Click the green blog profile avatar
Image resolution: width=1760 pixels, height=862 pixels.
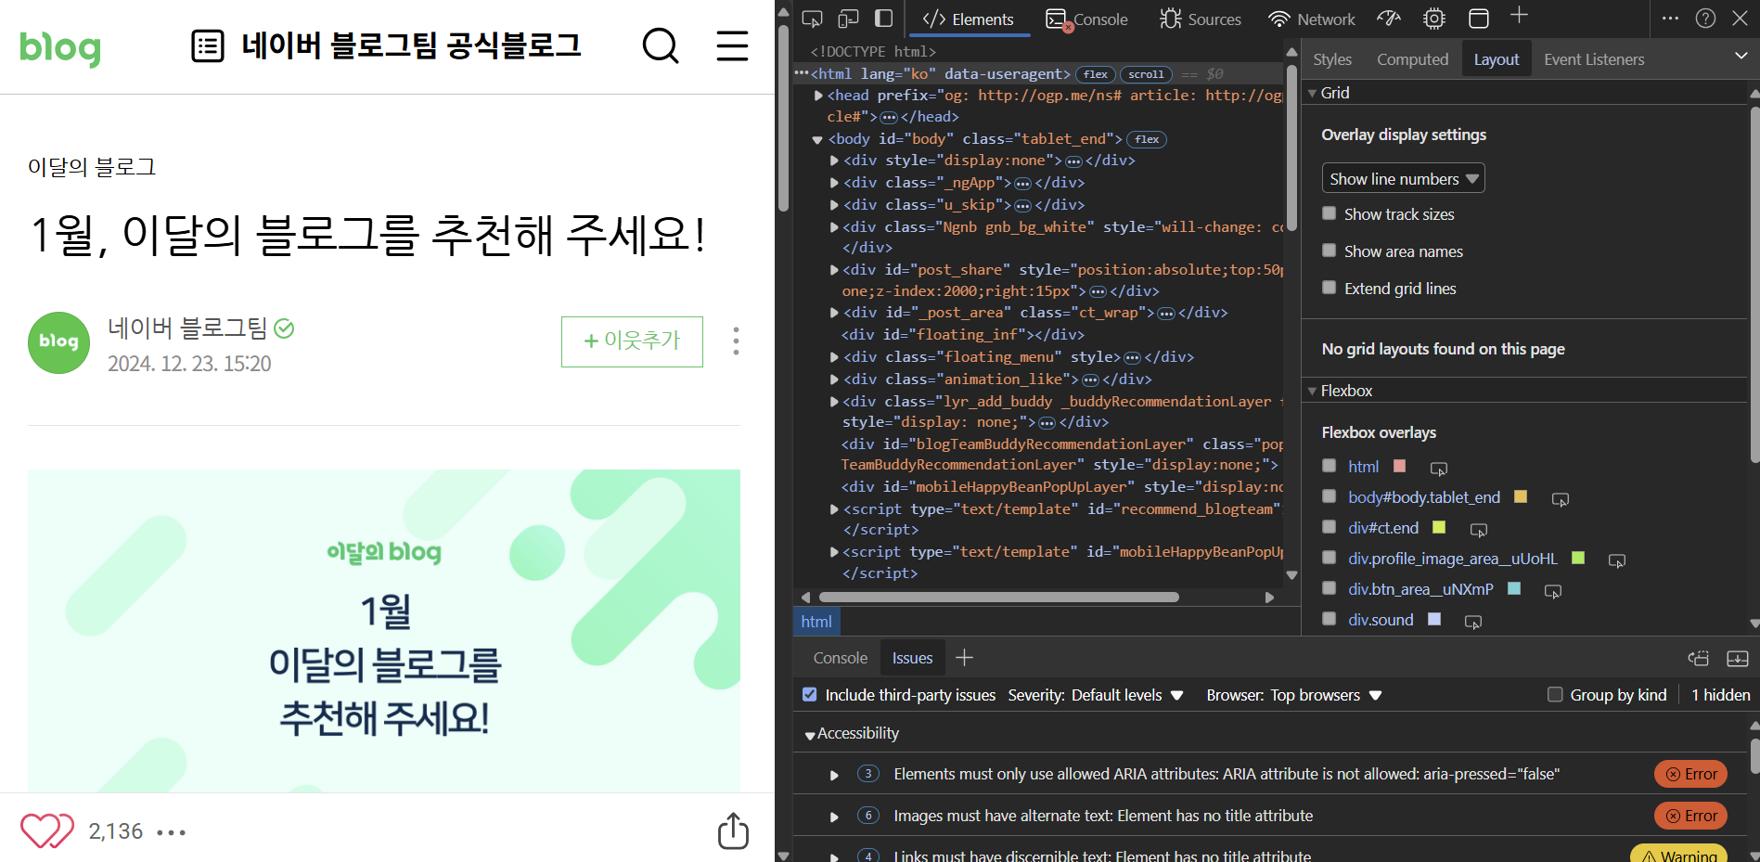pyautogui.click(x=59, y=342)
